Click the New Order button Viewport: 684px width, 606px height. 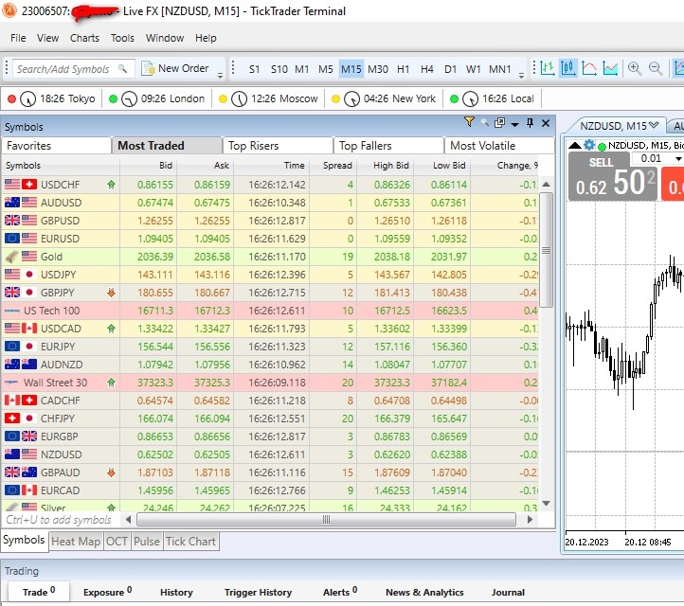pyautogui.click(x=175, y=68)
